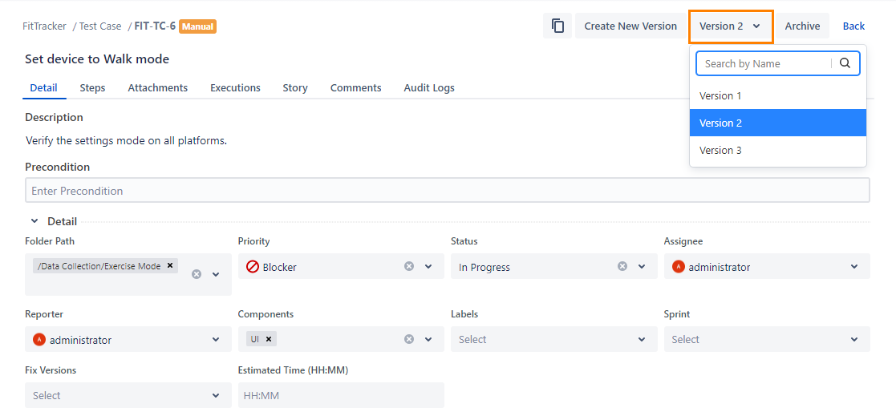Click the Back link
The image size is (896, 412).
point(853,26)
